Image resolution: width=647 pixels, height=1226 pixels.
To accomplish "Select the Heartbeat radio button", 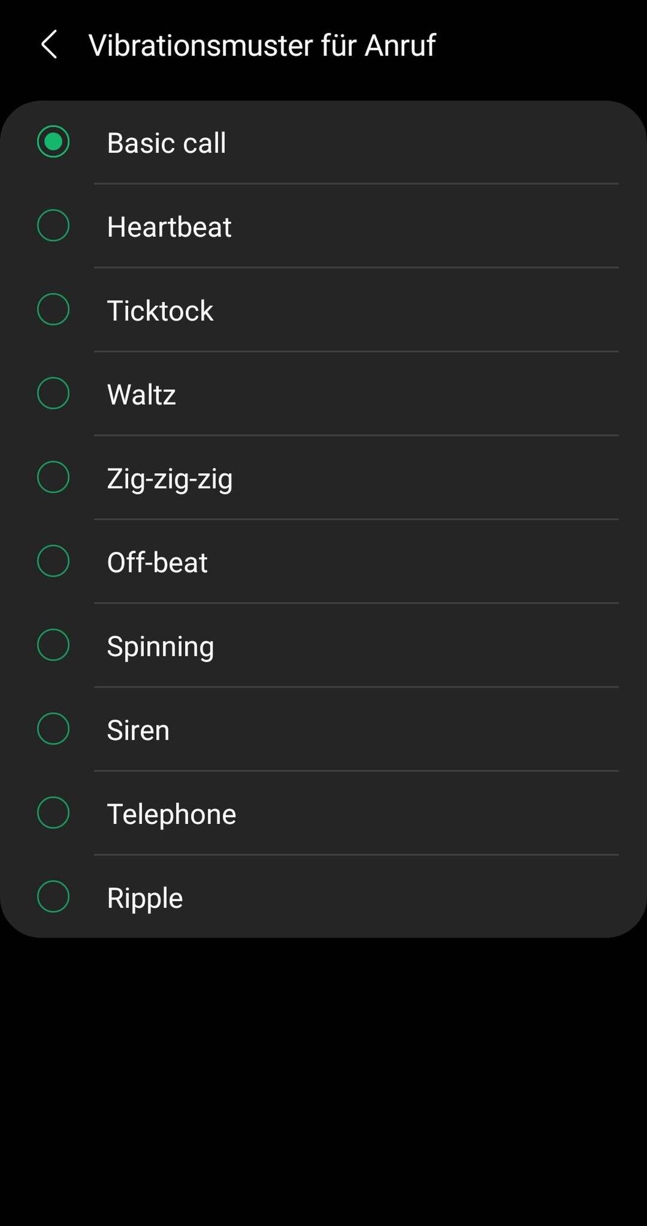I will point(53,226).
